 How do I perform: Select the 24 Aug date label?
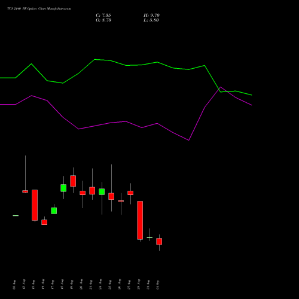100,284
